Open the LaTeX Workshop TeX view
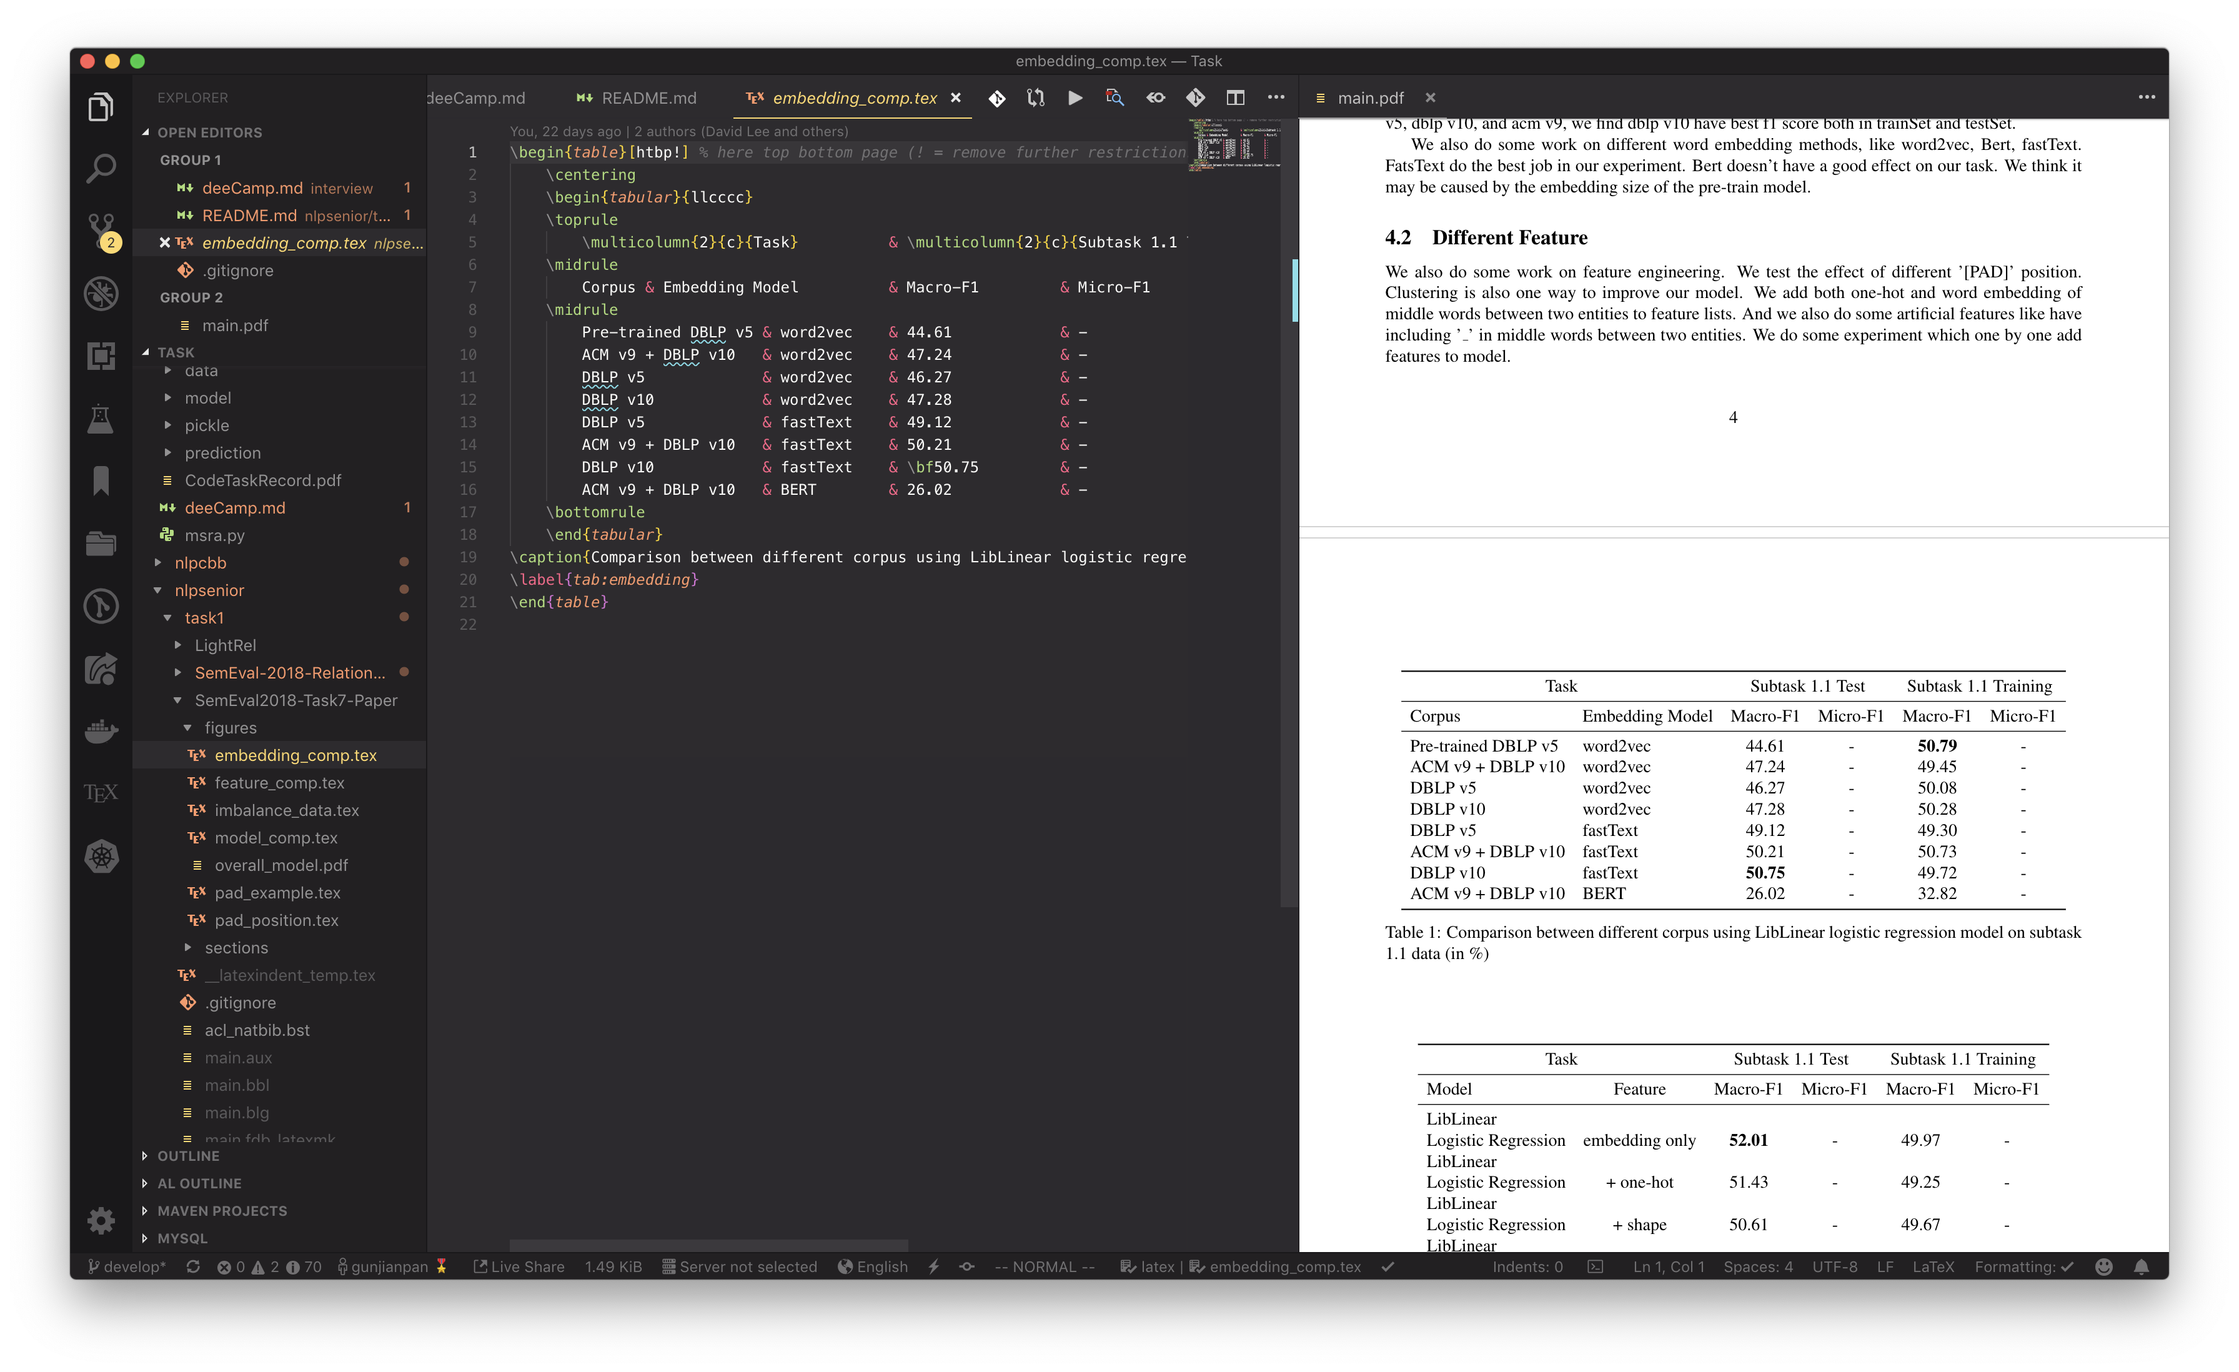Image resolution: width=2239 pixels, height=1372 pixels. click(101, 793)
